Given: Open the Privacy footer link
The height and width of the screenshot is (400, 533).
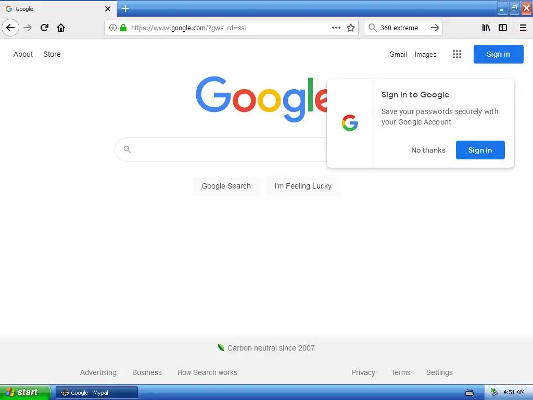Looking at the screenshot, I should (363, 372).
